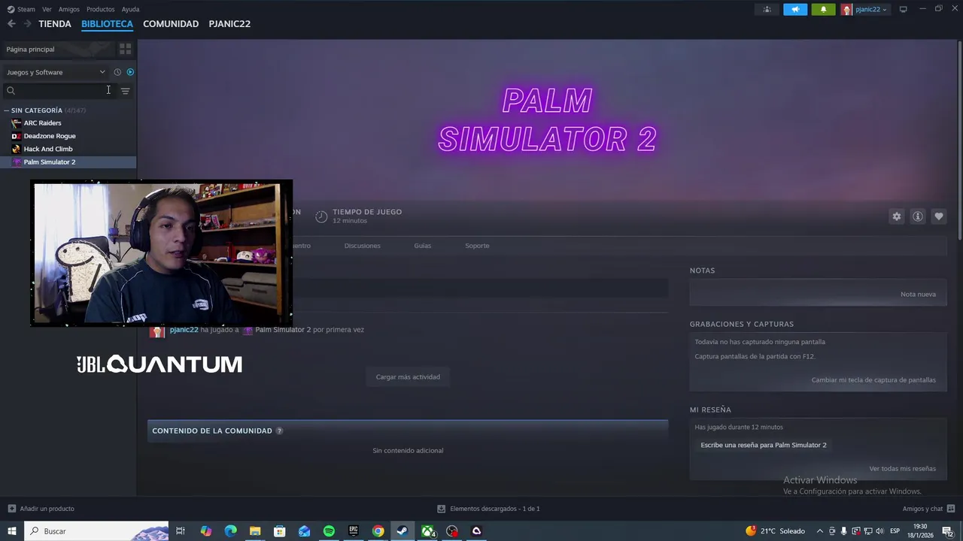This screenshot has width=963, height=541.
Task: Go back with the navigation arrow
Action: click(11, 24)
